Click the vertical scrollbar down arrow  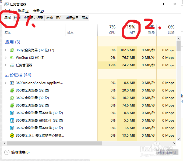tap(178, 139)
